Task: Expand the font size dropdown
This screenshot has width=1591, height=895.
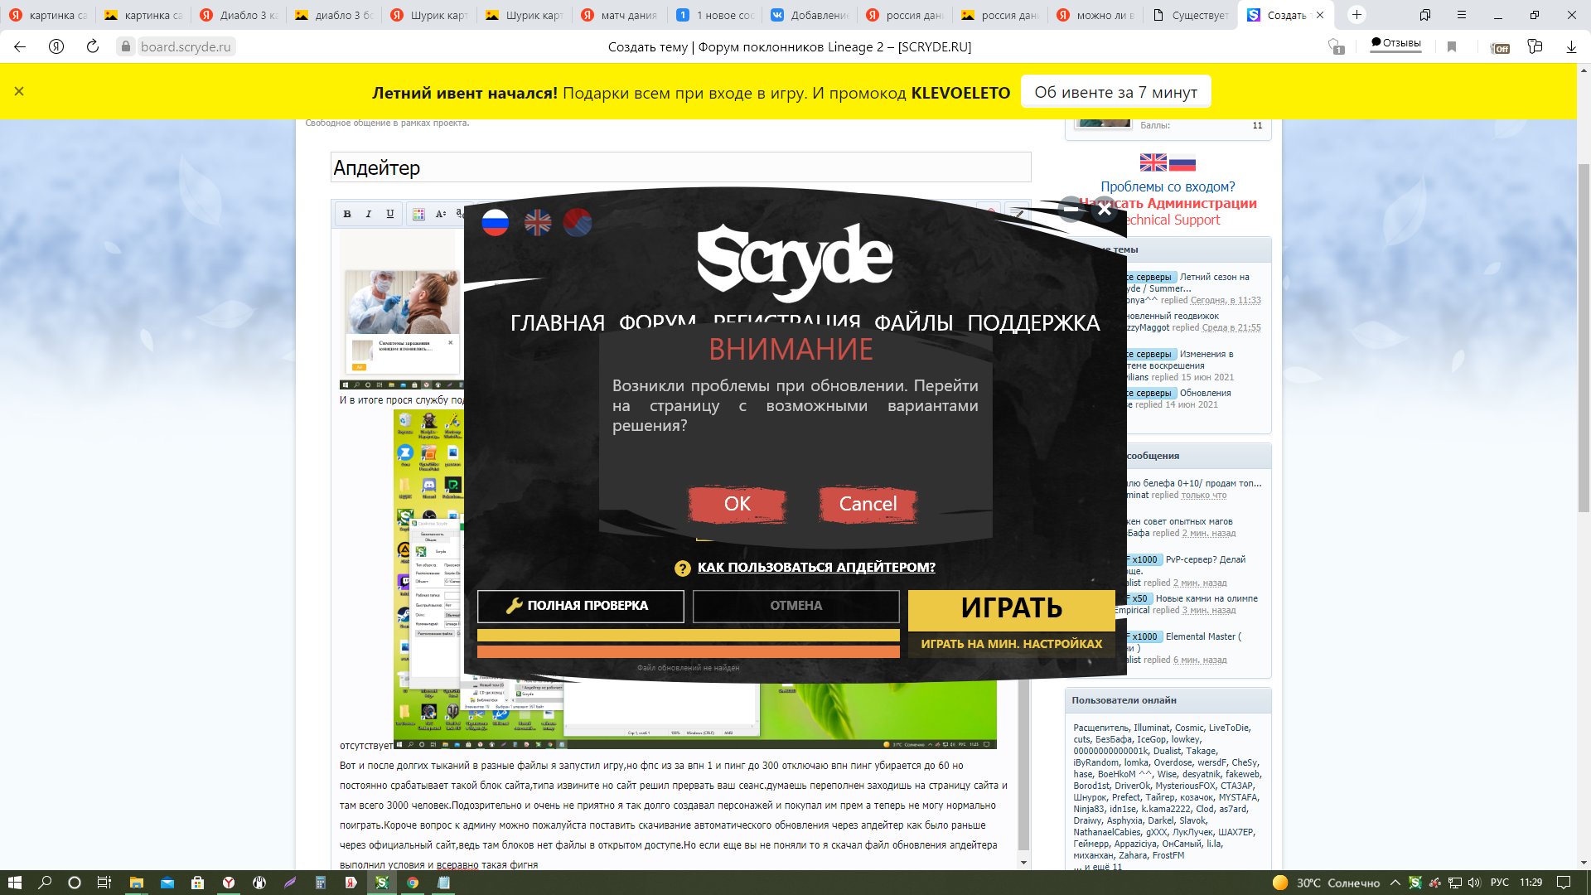Action: [441, 214]
